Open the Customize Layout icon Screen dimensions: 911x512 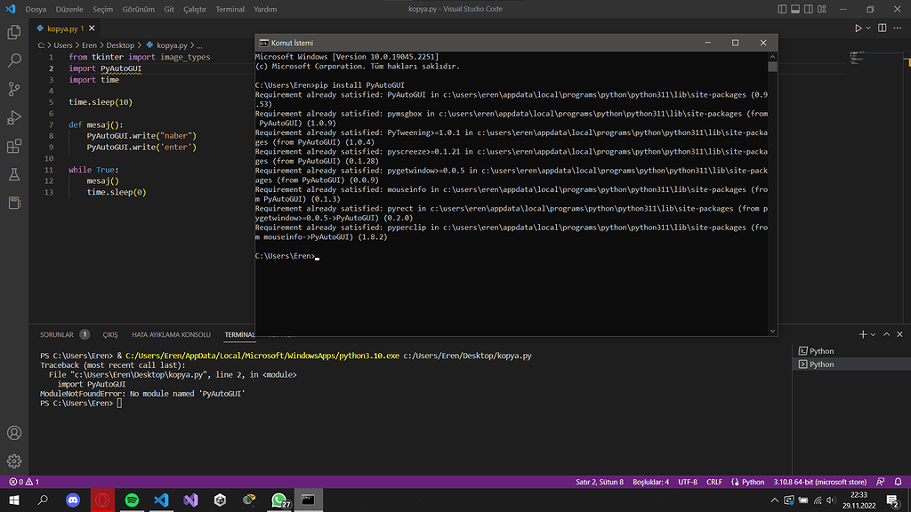(822, 9)
